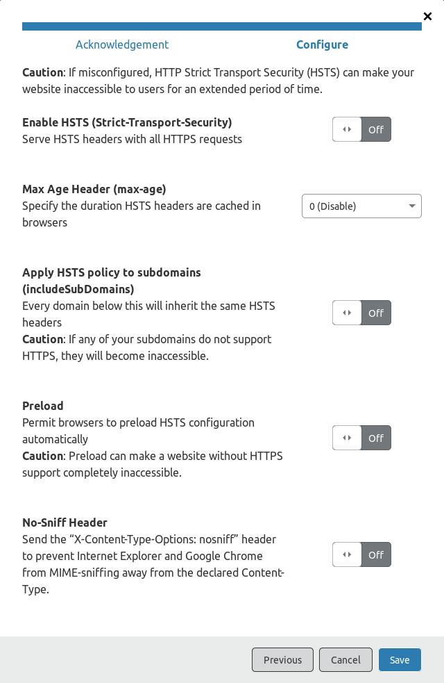Click 'Serve HSTS headers with all HTTPS requests' description
Screen dimensions: 444x683
pos(132,139)
